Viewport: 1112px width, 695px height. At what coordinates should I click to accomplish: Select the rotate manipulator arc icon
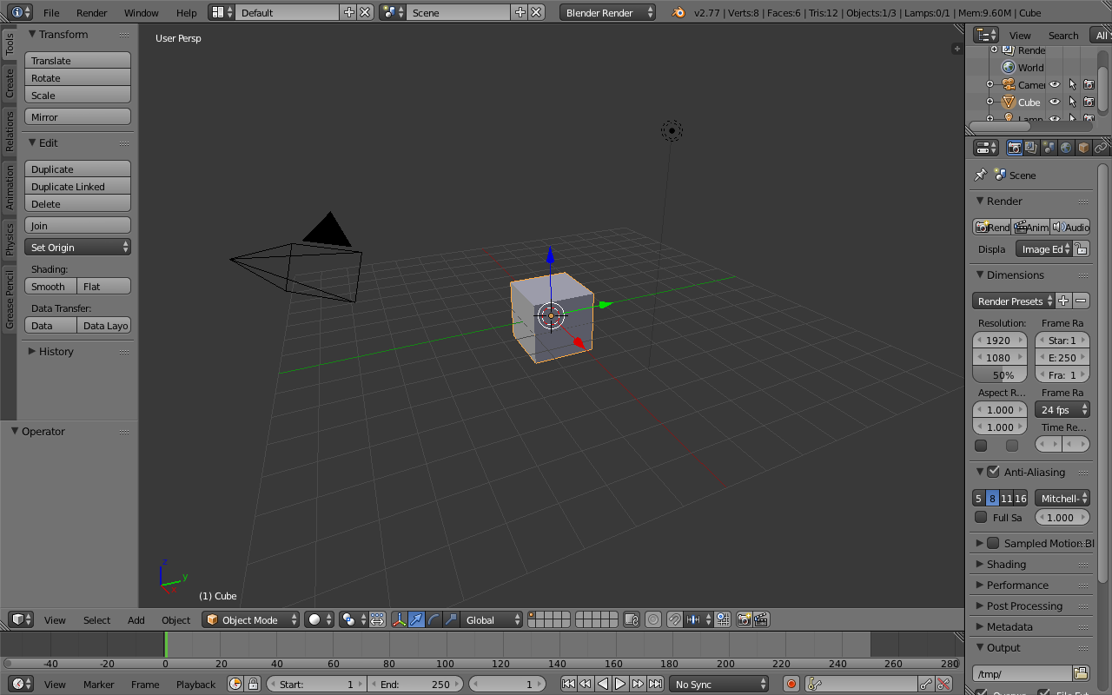point(434,619)
